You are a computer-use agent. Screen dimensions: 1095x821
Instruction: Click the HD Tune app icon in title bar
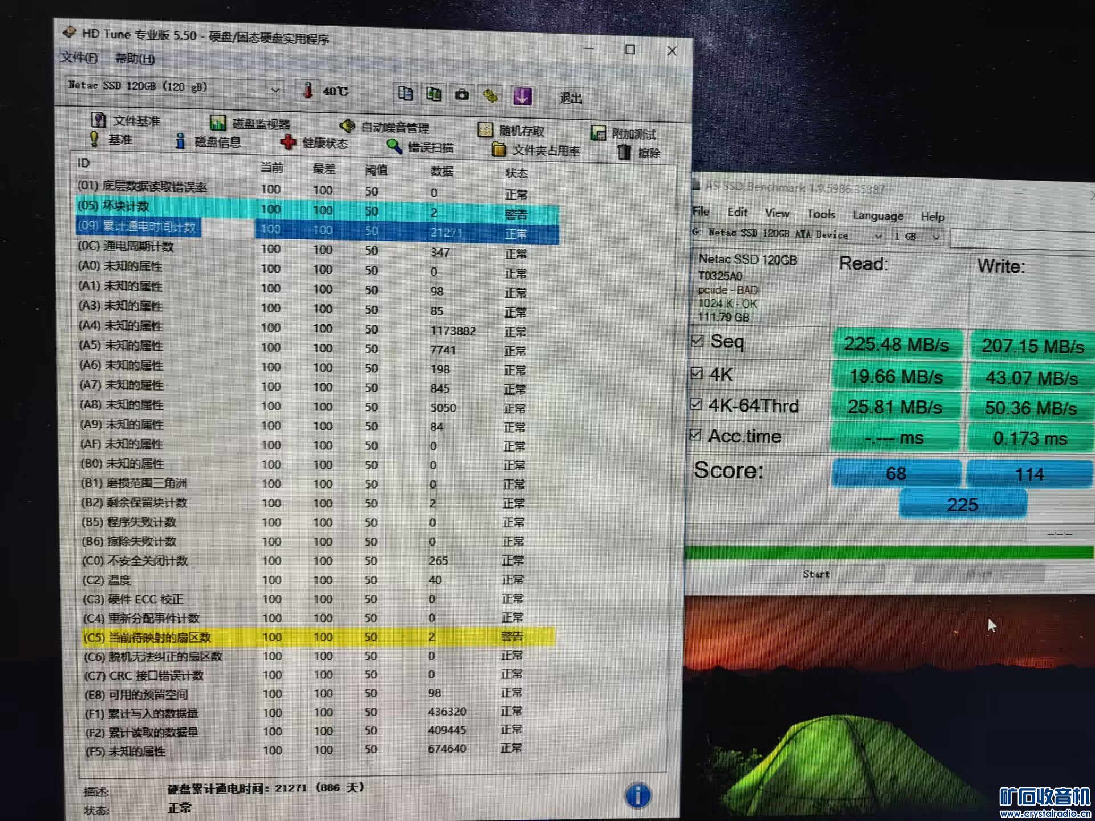coord(70,32)
